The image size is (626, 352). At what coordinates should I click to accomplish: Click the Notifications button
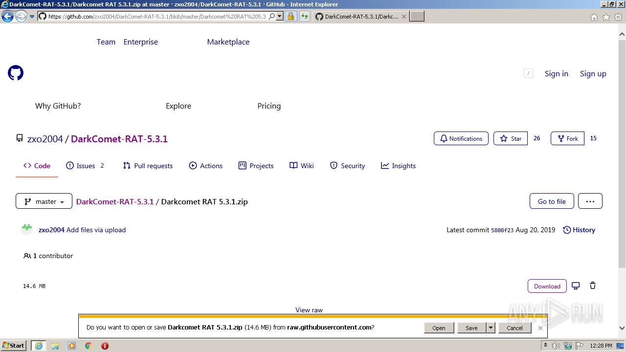pyautogui.click(x=461, y=138)
